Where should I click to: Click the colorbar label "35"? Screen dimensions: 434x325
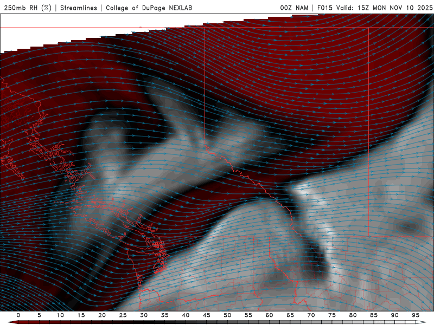pyautogui.click(x=165, y=315)
